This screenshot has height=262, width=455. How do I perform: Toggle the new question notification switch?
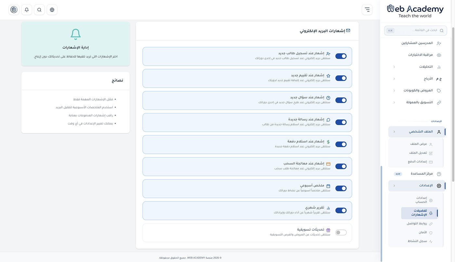(341, 100)
